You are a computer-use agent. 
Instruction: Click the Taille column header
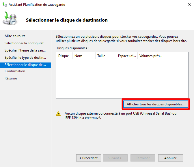pos(105,56)
